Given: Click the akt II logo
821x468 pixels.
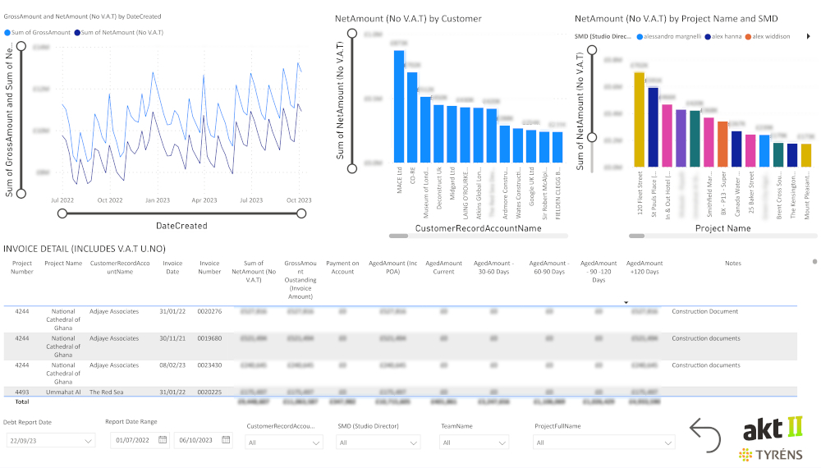Looking at the screenshot, I should [772, 429].
